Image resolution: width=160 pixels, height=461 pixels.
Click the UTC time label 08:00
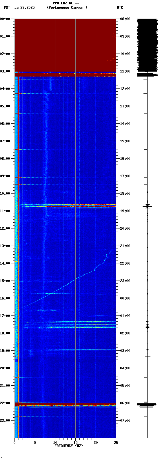coord(125,19)
